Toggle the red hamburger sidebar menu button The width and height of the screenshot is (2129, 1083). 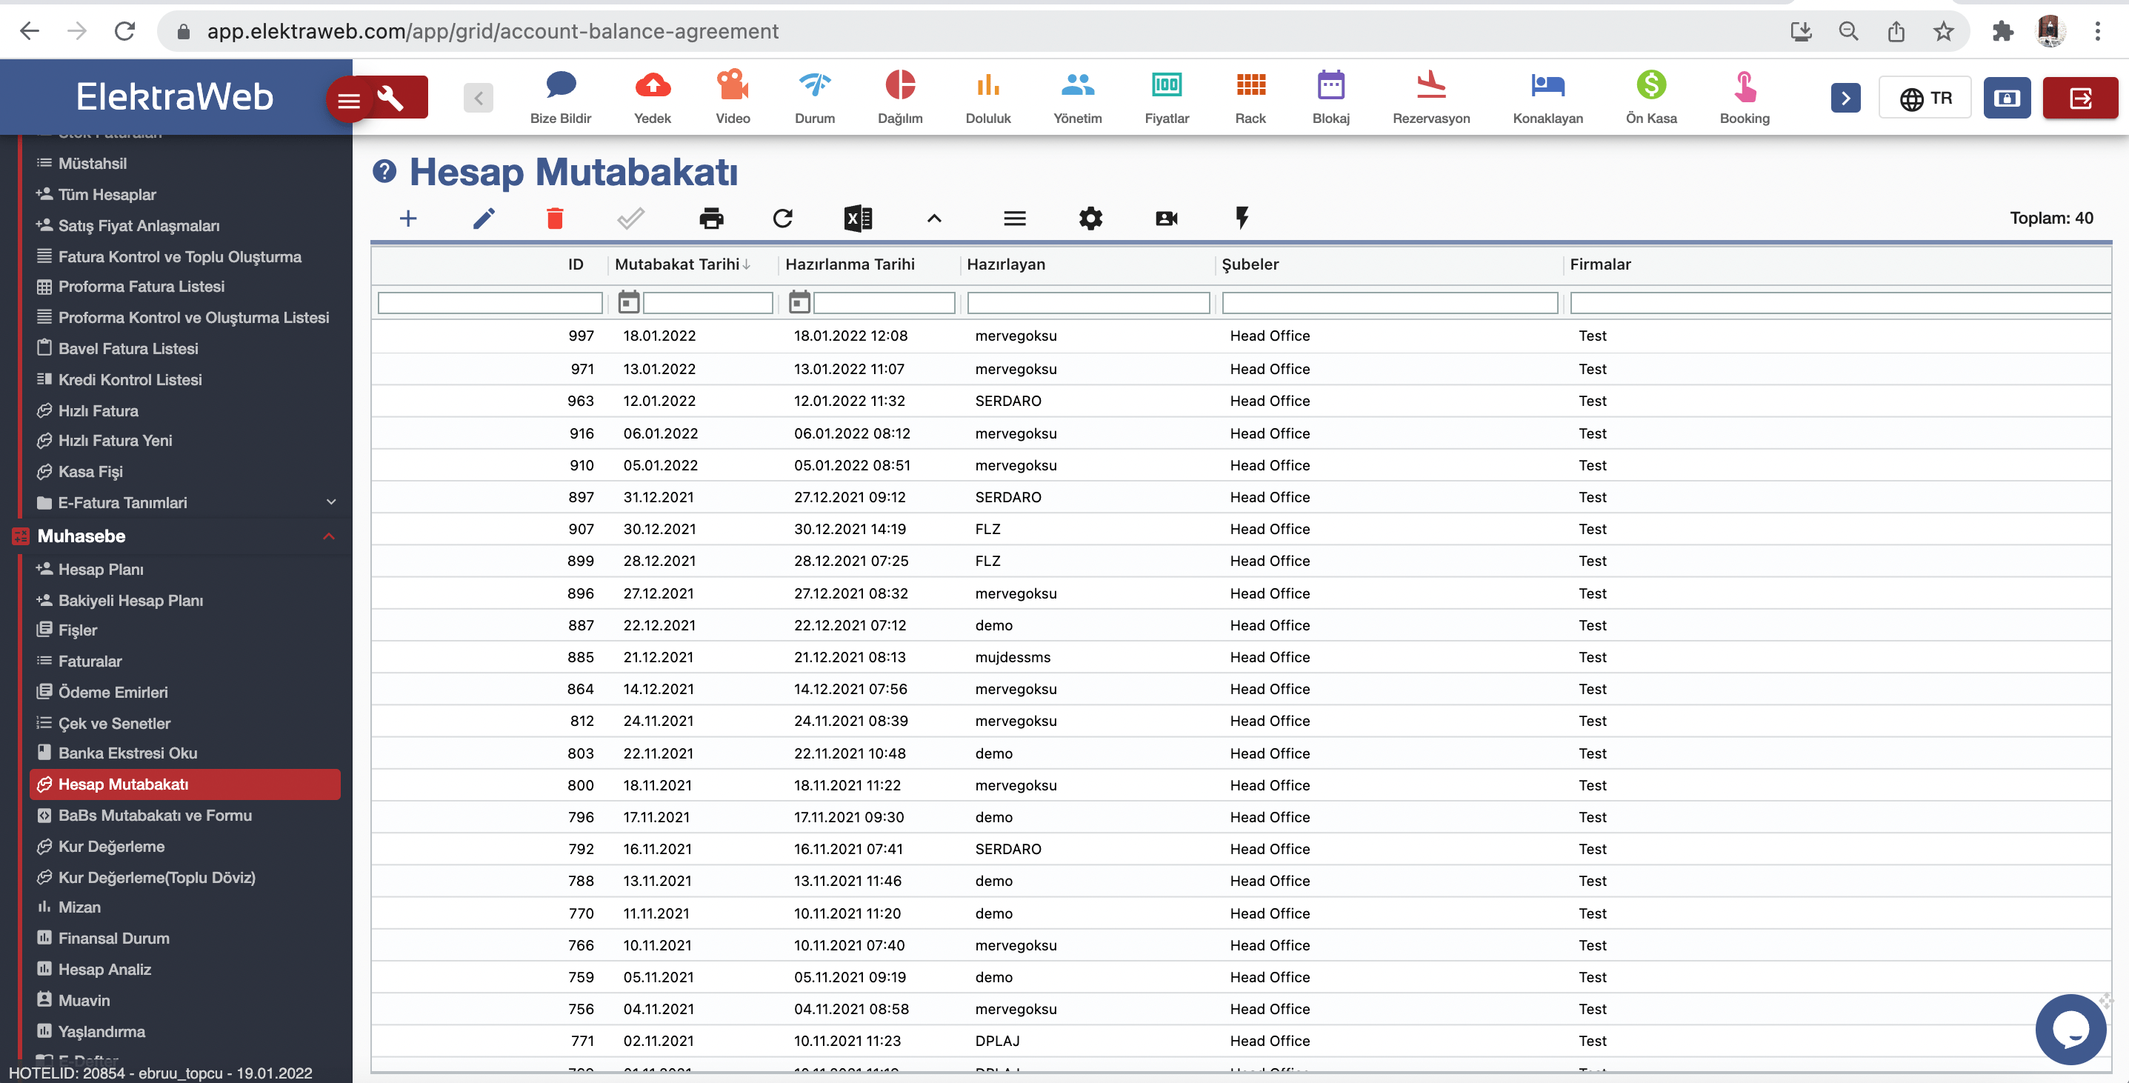click(x=349, y=100)
